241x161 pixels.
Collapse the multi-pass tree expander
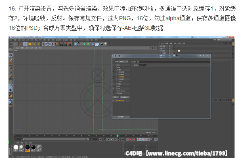tap(116, 70)
